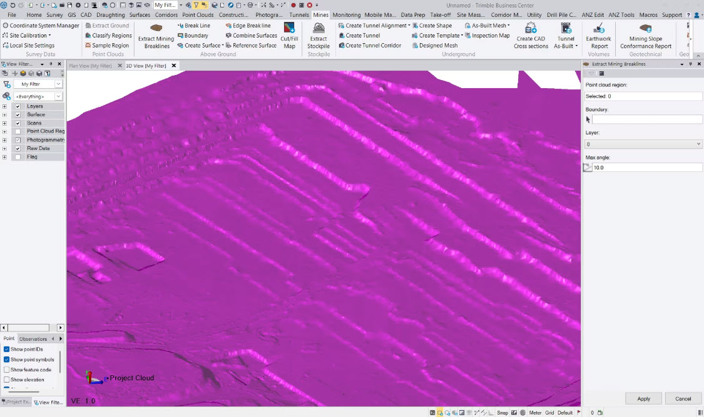This screenshot has width=704, height=417.
Task: Open Create Tunnel Corridor tool
Action: [370, 45]
